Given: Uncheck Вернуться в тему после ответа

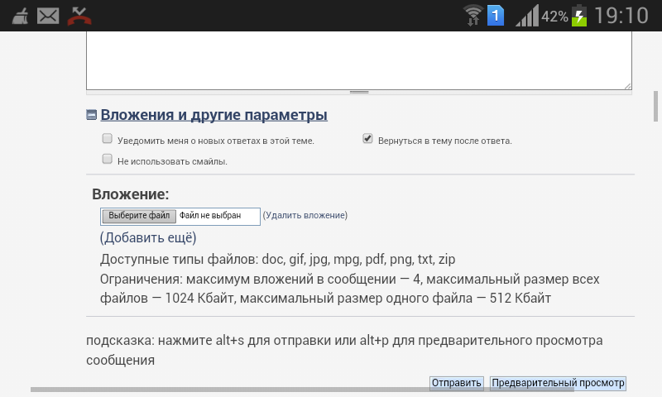Looking at the screenshot, I should pos(367,138).
